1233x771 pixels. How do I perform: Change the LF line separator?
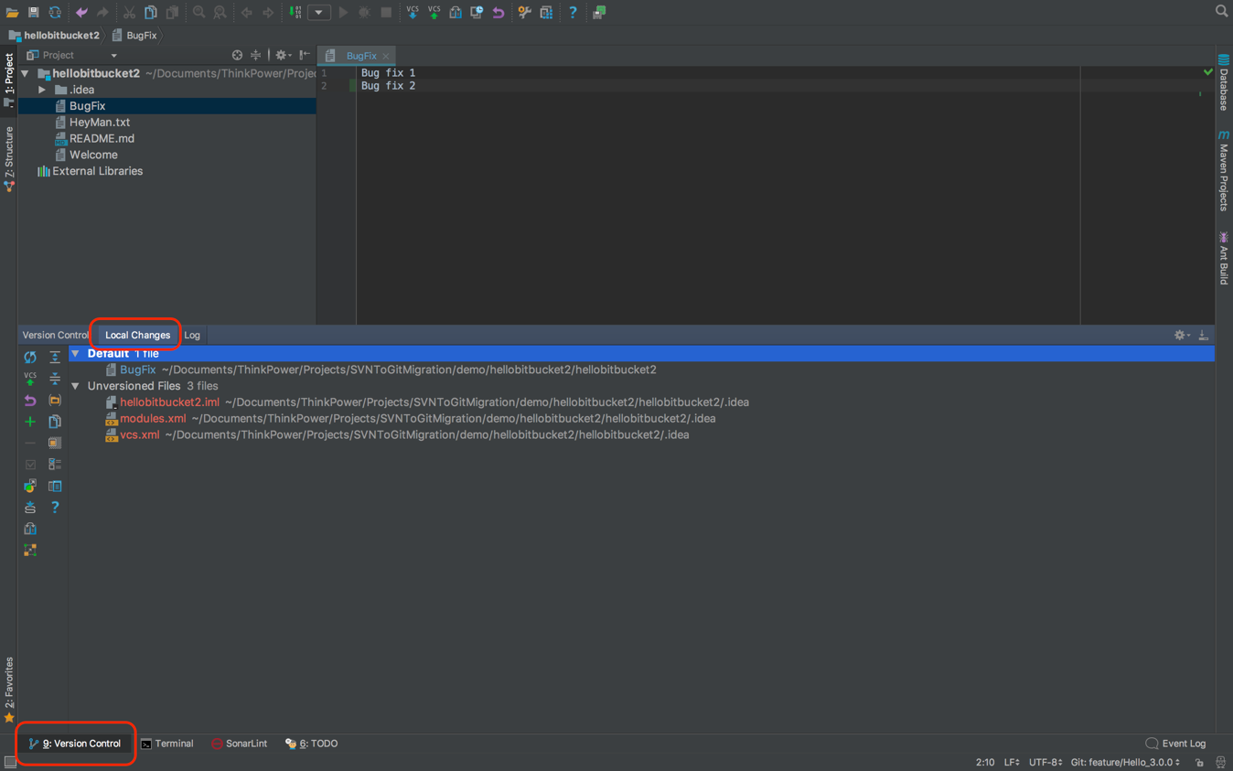click(1012, 763)
